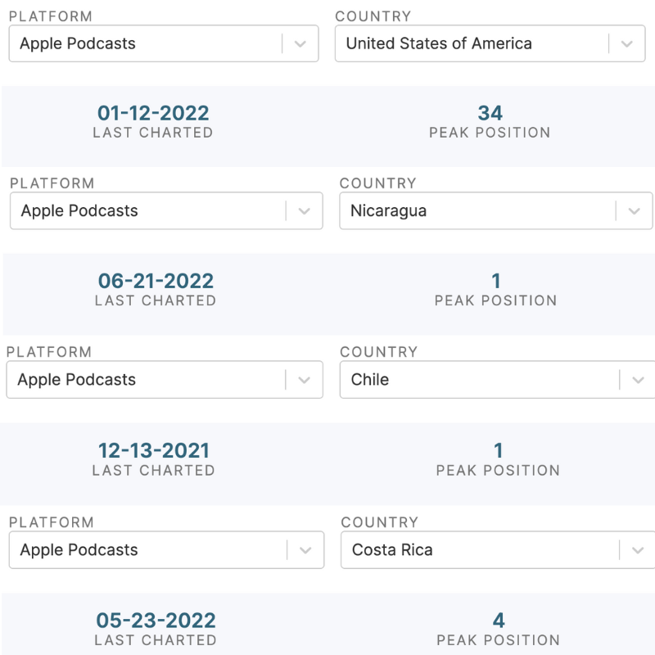Click peak position value 34
Viewport: 655px width, 655px height.
490,113
